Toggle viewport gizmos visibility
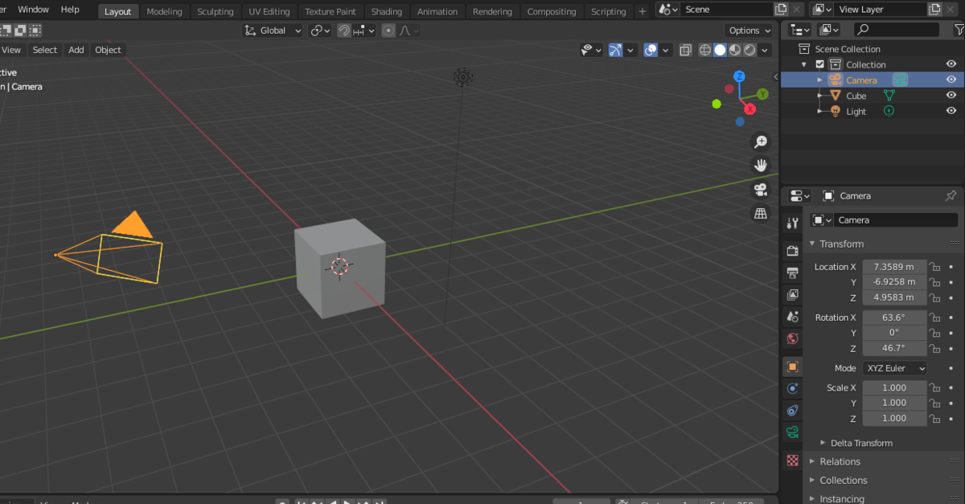 point(615,50)
